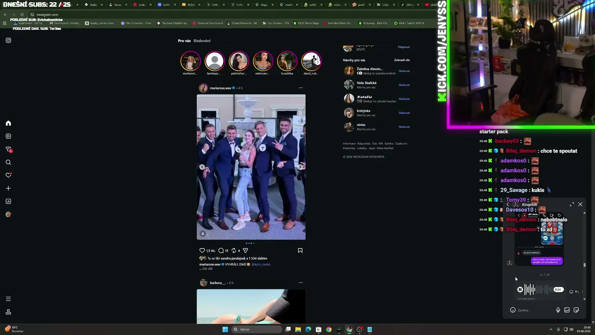Reply to the voice message
The height and width of the screenshot is (335, 595).
[577, 292]
